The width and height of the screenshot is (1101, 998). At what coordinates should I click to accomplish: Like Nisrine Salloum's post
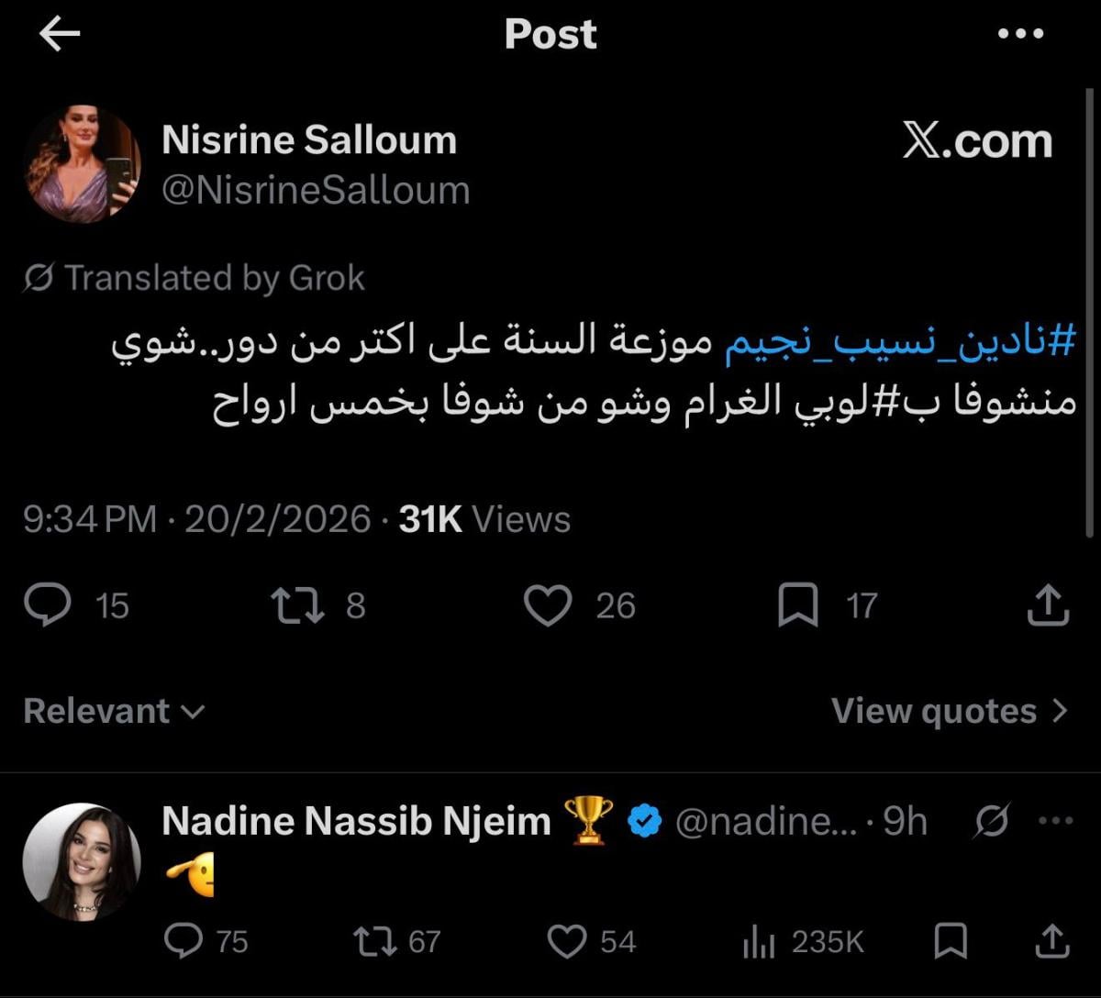point(550,604)
